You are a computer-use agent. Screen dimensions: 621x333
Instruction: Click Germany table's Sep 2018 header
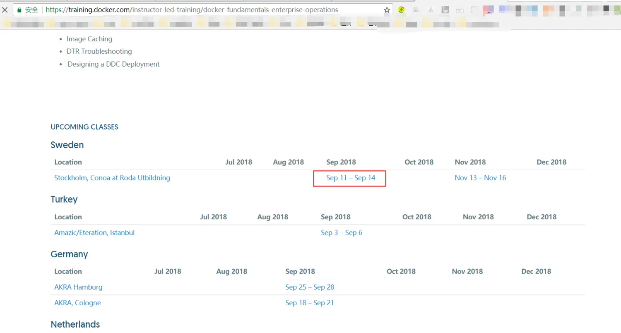(x=300, y=271)
